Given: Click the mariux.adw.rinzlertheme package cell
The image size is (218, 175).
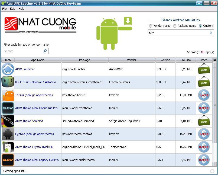Looking at the screenshot, I should coord(85,160).
